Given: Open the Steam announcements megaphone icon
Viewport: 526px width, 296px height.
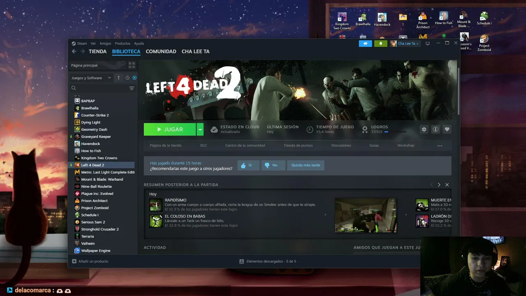Looking at the screenshot, I should tap(365, 44).
